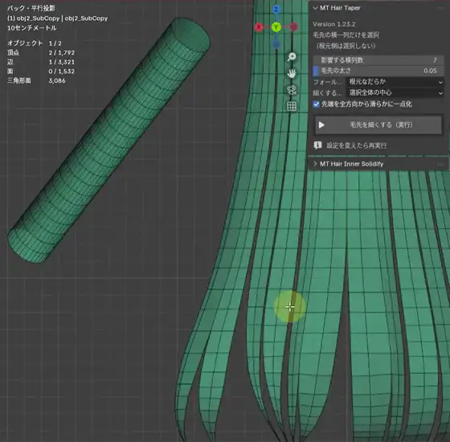450x442 pixels.
Task: Grab the MT Hair Taper panel drag handle
Action: pyautogui.click(x=440, y=8)
